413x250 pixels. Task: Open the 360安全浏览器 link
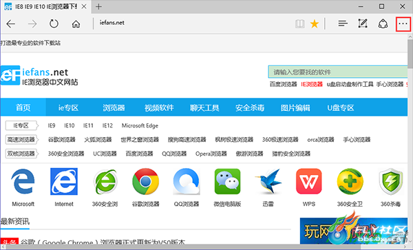[66, 154]
